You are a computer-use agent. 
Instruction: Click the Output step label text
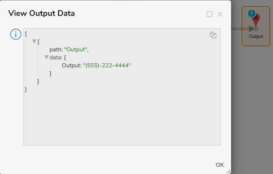[x=256, y=37]
